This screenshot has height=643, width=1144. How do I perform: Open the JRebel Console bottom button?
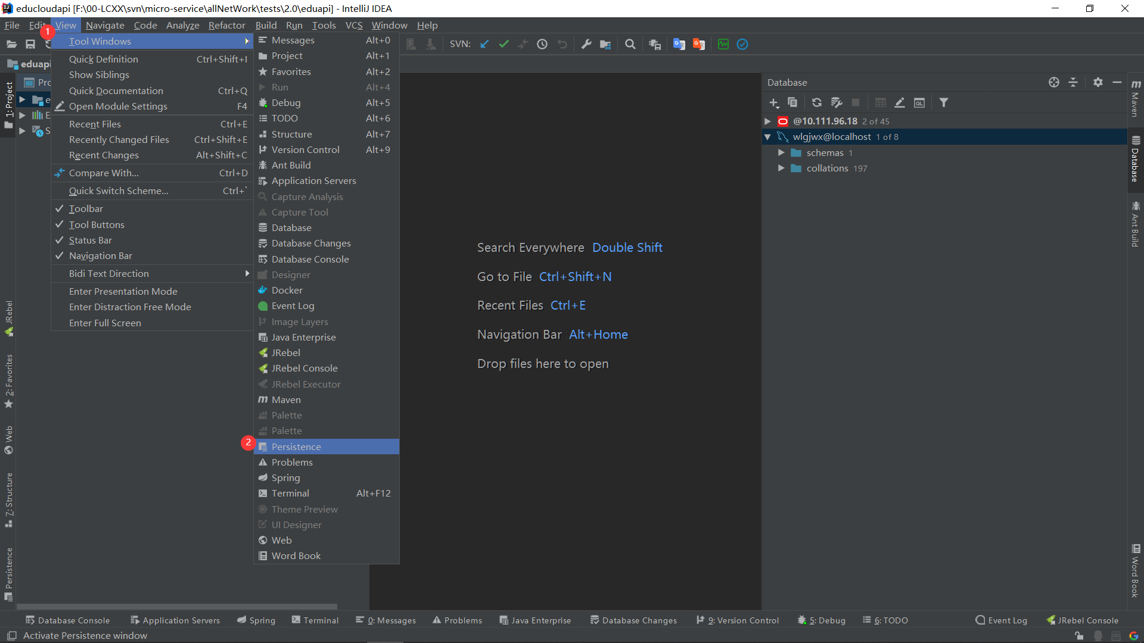coord(1083,620)
